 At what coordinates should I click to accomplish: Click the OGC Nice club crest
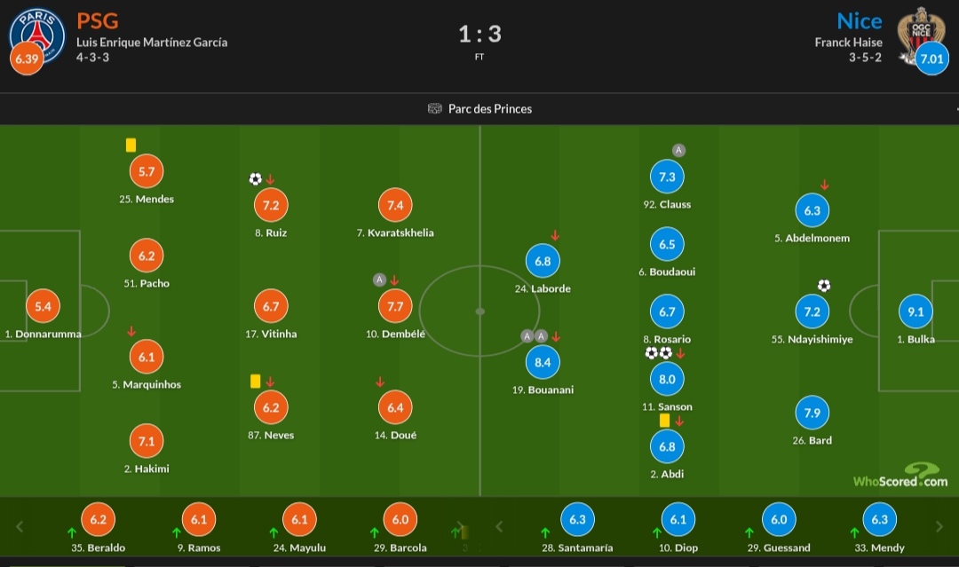coord(921,35)
